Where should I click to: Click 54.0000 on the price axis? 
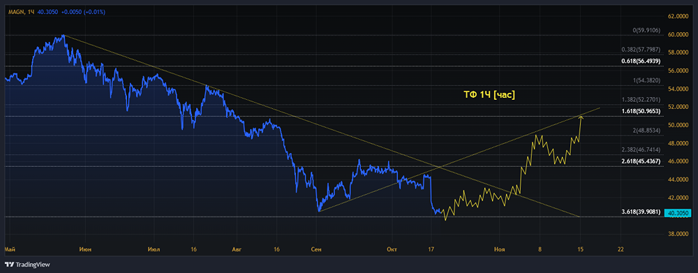[678, 89]
